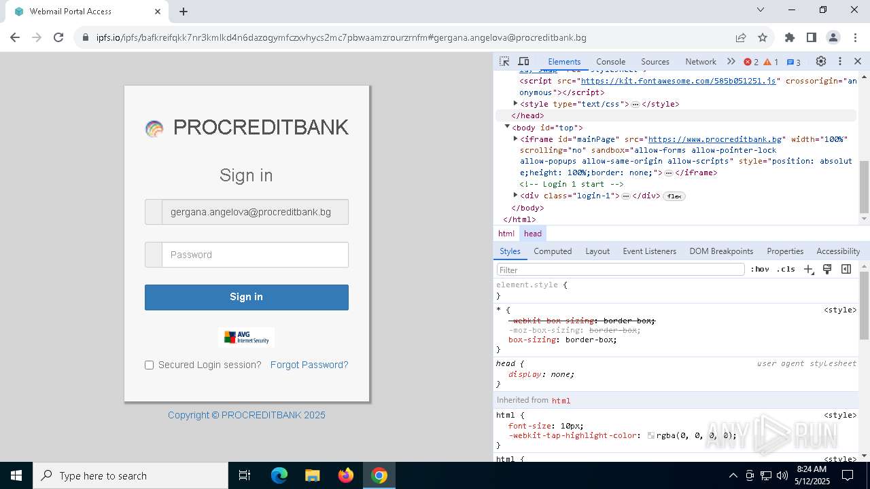The width and height of the screenshot is (870, 489).
Task: Click the Windows Start button
Action: point(16,475)
